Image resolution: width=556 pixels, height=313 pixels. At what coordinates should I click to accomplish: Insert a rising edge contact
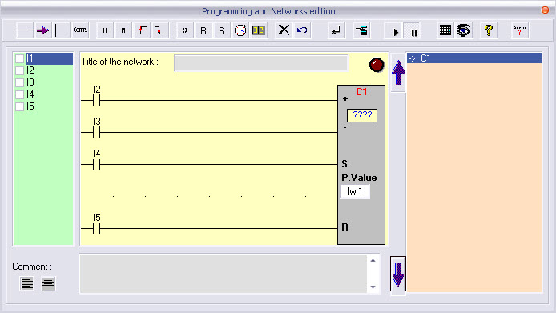click(x=142, y=30)
